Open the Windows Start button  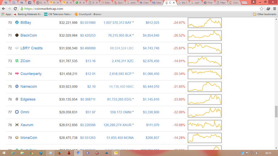[x=4, y=153]
